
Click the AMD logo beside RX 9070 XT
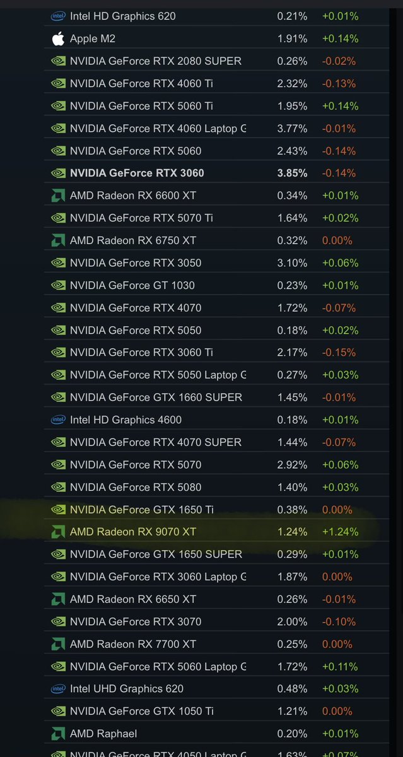[58, 532]
